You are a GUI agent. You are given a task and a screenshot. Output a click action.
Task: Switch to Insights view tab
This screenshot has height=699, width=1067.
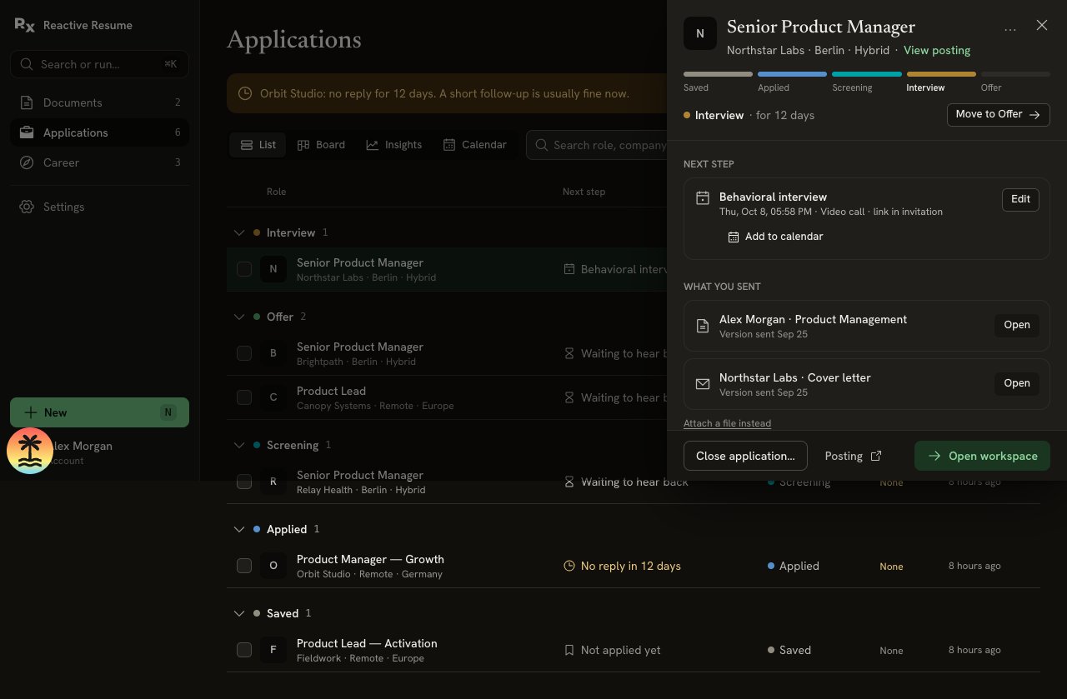(393, 145)
